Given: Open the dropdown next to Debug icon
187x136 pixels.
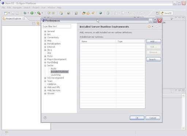Looking at the screenshot, I should tap(28, 13).
